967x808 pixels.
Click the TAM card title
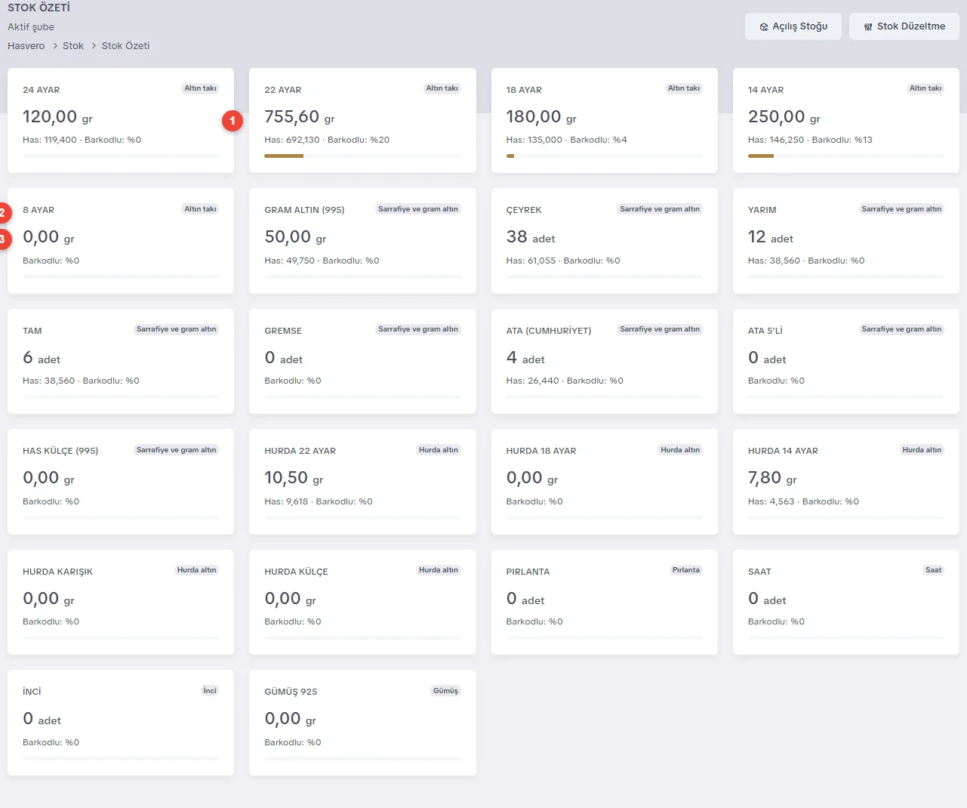coord(32,331)
